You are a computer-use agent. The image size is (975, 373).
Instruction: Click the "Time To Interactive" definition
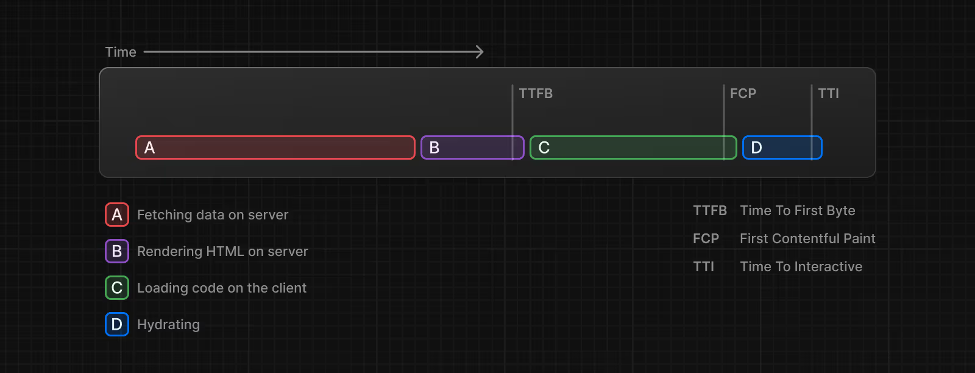point(801,266)
